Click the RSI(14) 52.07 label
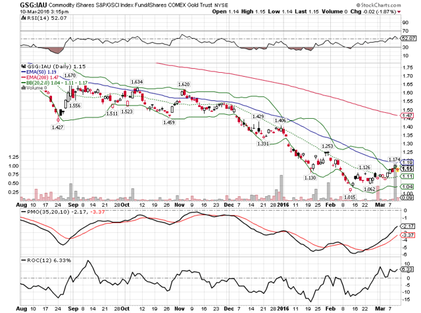Screen dimensions: 421x313 click(x=44, y=18)
